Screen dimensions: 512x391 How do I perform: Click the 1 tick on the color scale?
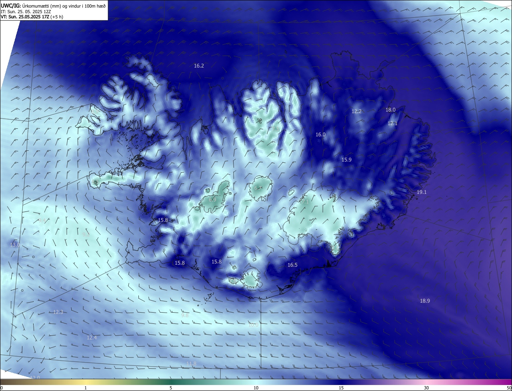[86, 388]
